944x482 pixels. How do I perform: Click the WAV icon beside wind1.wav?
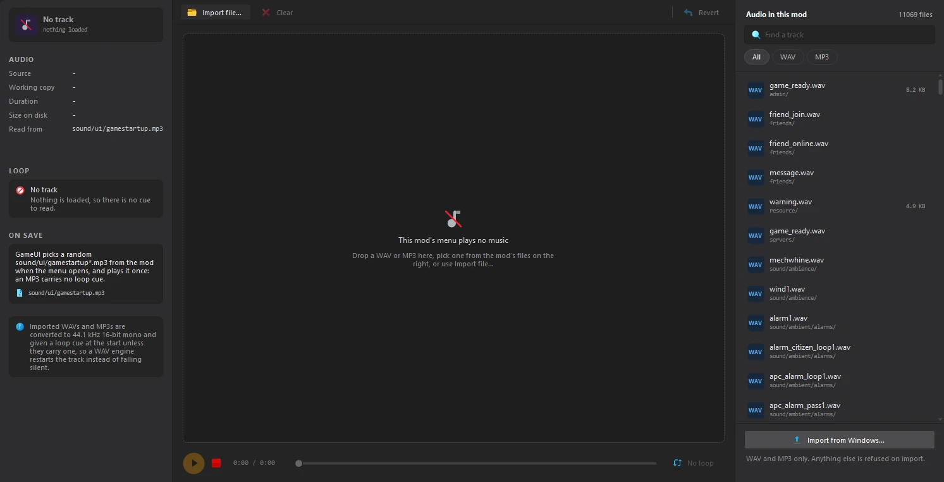[756, 294]
